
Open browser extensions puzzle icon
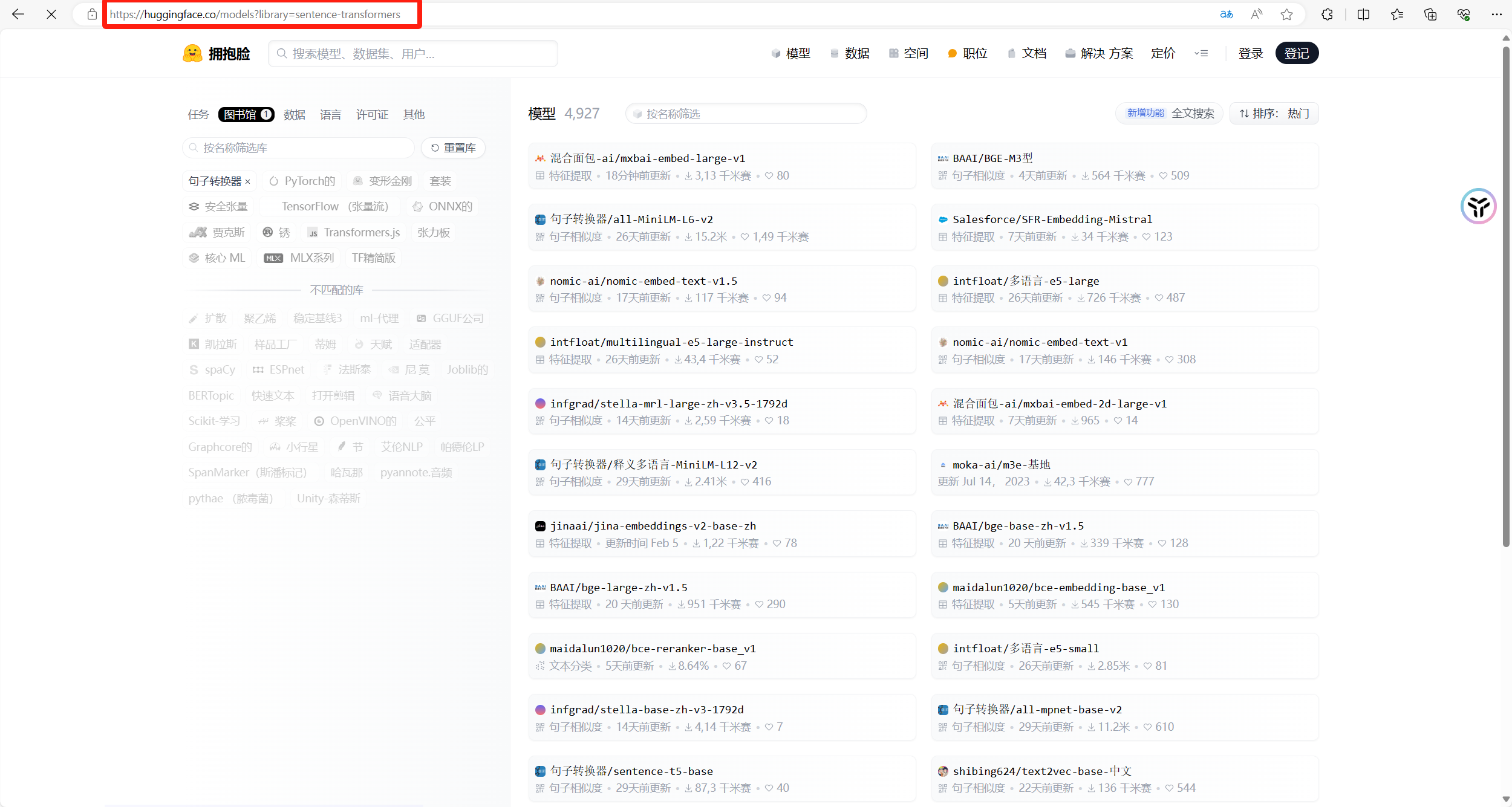1327,15
